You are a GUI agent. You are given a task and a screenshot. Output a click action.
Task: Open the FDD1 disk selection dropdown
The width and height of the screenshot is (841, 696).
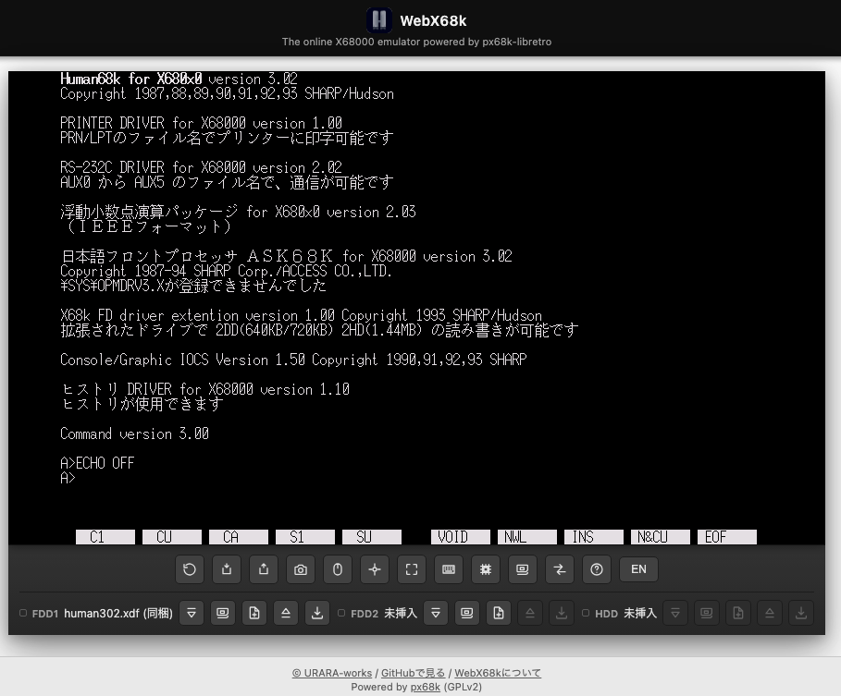tap(192, 613)
